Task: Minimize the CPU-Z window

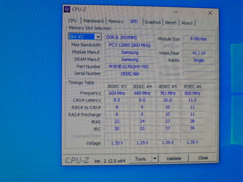Action: pos(176,12)
